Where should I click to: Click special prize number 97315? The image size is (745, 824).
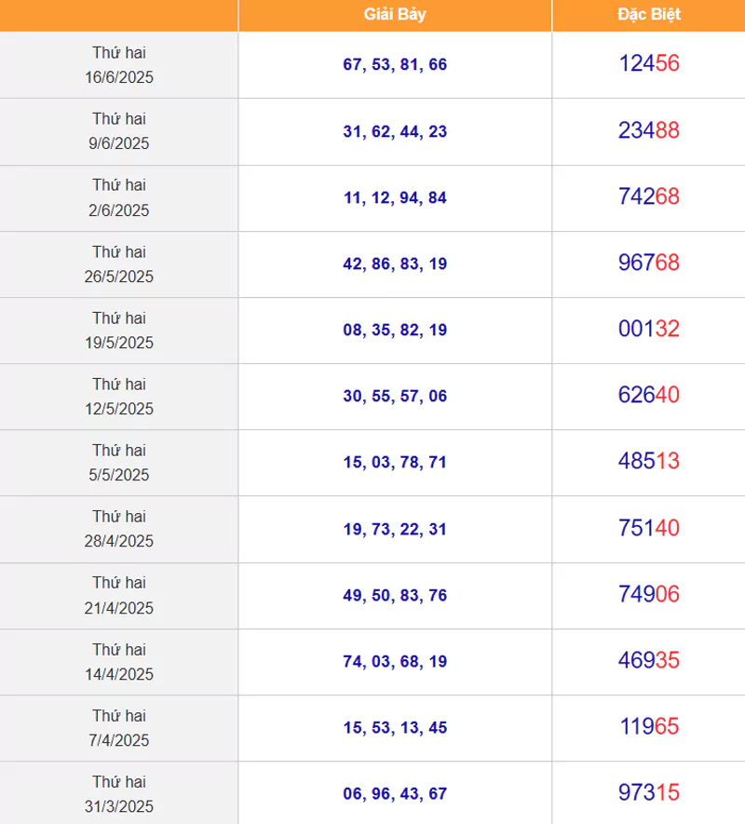click(649, 793)
